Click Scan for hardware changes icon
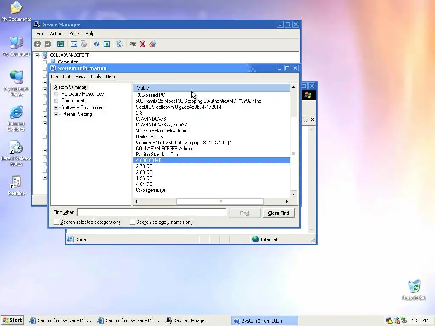The width and height of the screenshot is (435, 326). pyautogui.click(x=119, y=44)
